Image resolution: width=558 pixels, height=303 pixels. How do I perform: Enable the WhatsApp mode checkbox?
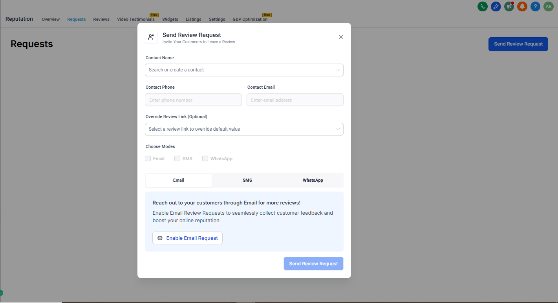click(205, 159)
